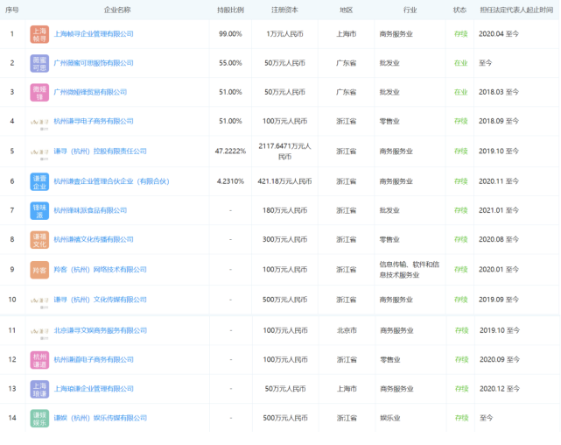
Task: Click the orange 羚客 logo in row 9
Action: point(39,270)
